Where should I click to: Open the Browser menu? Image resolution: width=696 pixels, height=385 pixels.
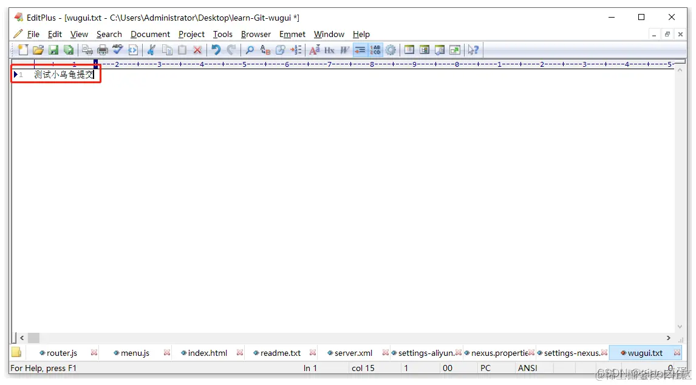point(256,34)
